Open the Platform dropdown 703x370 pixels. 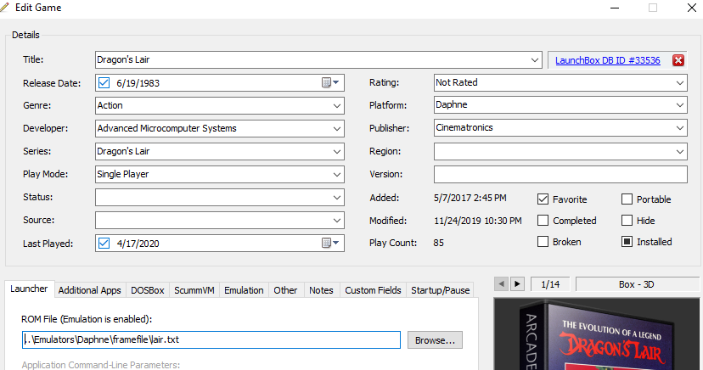(x=680, y=105)
